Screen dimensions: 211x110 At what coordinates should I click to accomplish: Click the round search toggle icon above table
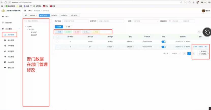pos(199,32)
